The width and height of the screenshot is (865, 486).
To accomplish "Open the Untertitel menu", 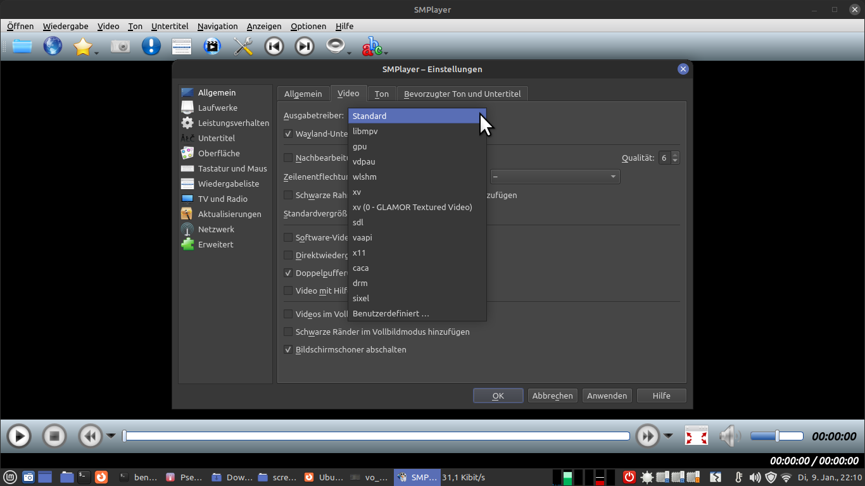I will click(170, 26).
